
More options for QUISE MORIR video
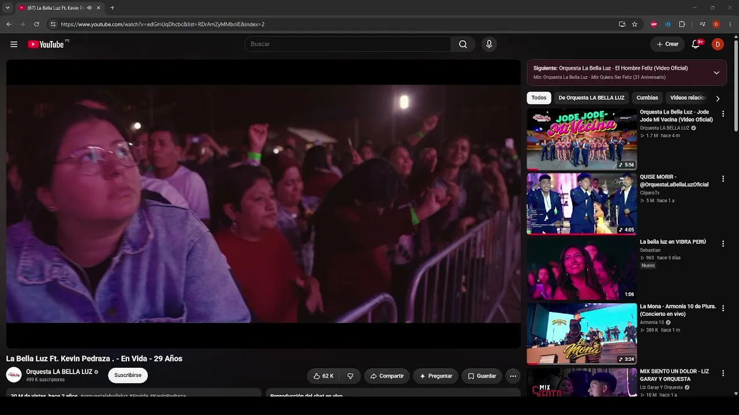click(723, 179)
